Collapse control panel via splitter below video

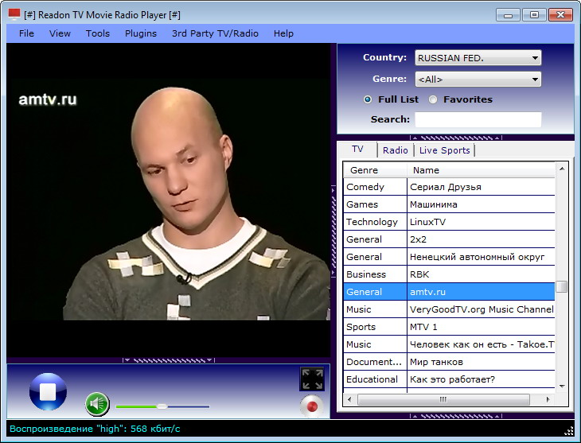point(169,360)
